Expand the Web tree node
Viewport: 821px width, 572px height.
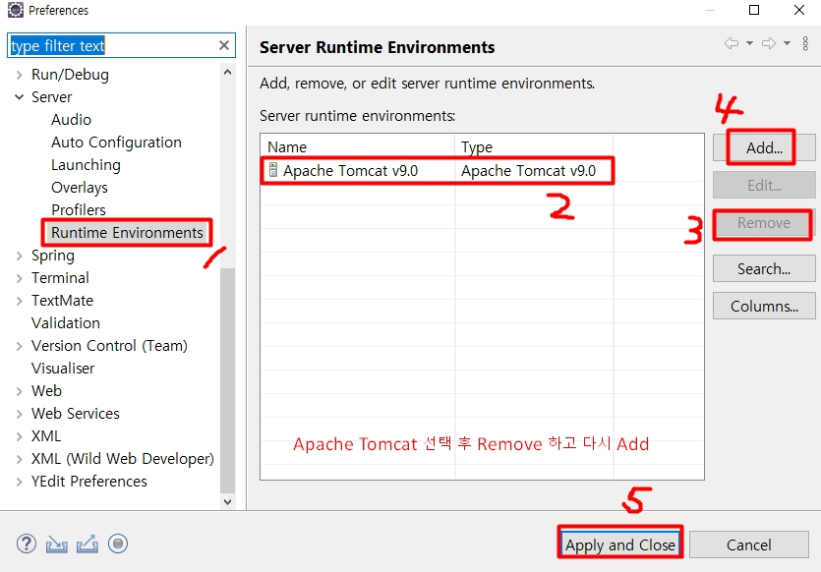20,391
